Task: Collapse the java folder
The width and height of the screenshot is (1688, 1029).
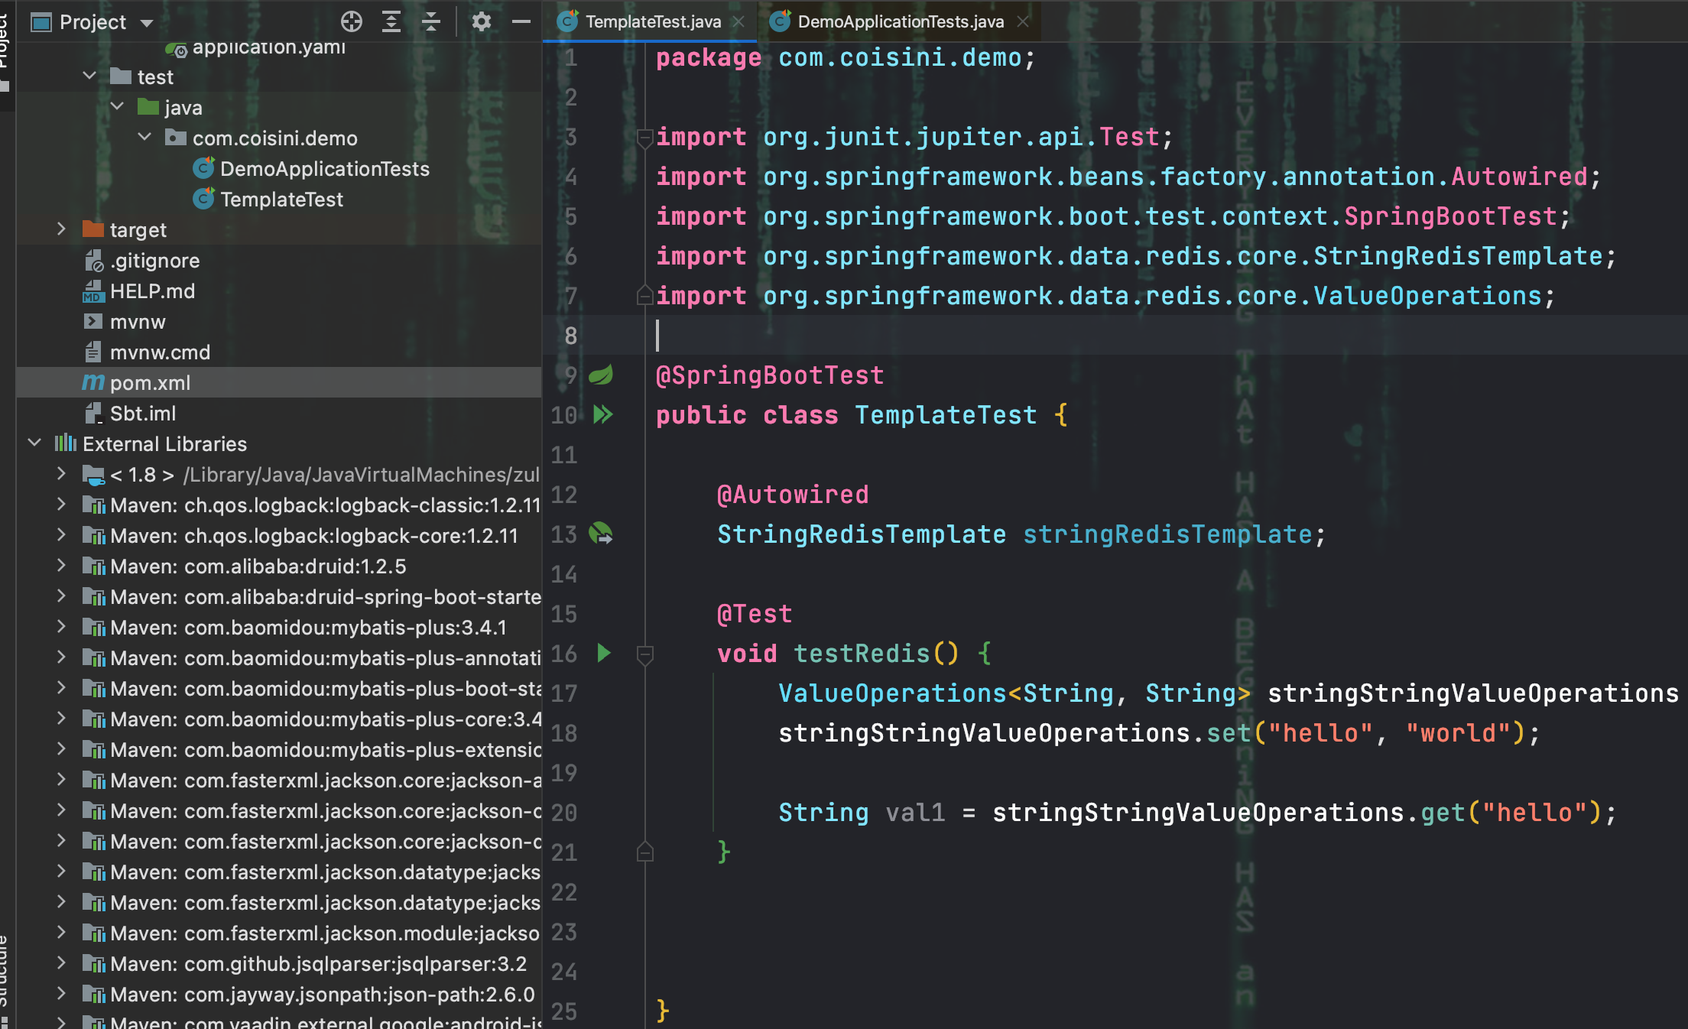Action: pyautogui.click(x=117, y=107)
